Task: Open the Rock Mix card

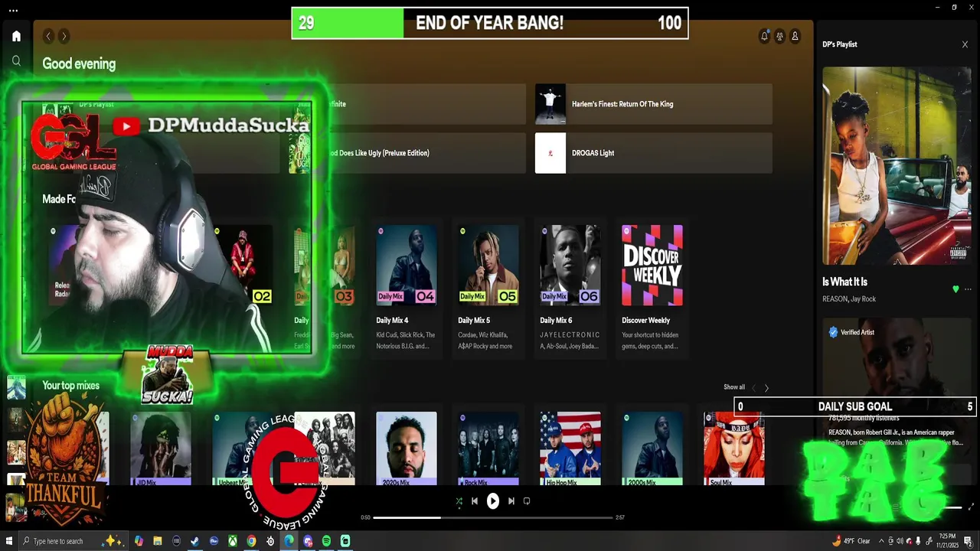Action: click(x=488, y=448)
